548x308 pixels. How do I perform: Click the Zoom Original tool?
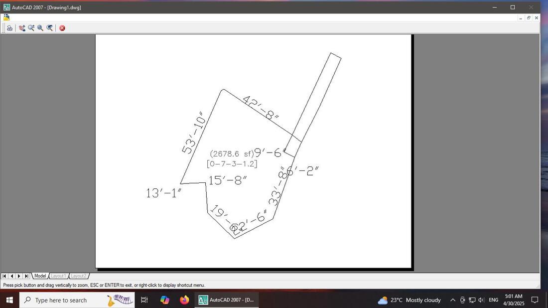click(x=50, y=28)
